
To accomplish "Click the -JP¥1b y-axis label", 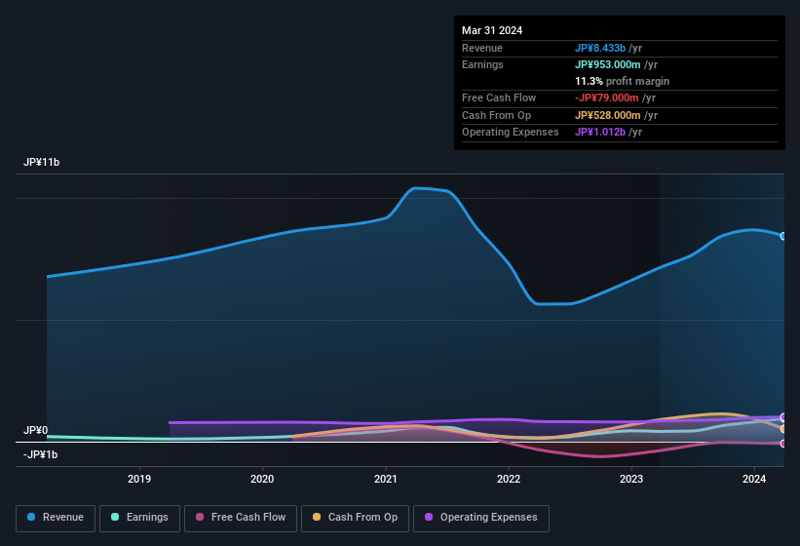I will [x=40, y=454].
